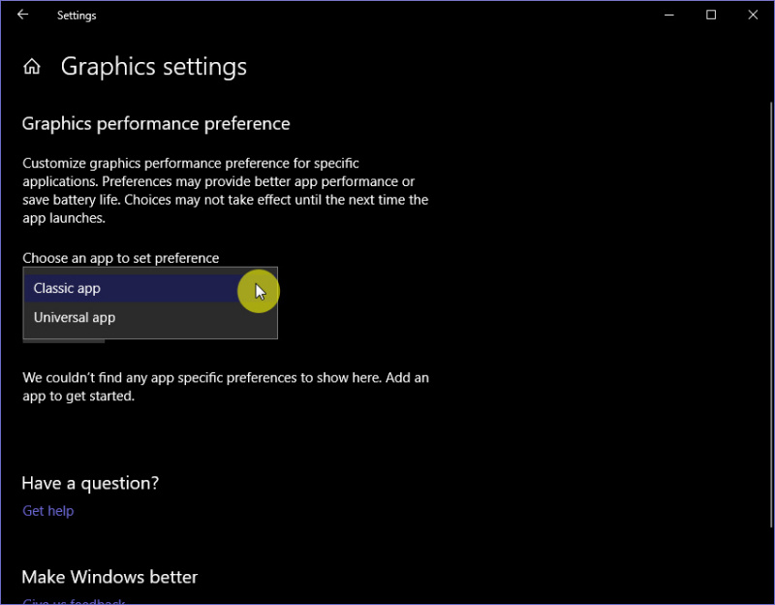Open Settings home via the house icon
The image size is (775, 605).
(x=32, y=66)
